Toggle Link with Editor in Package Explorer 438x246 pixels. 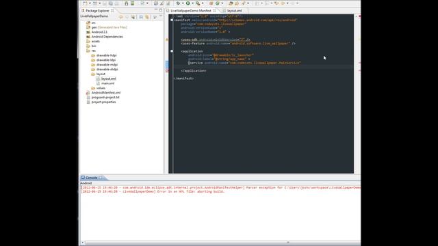[x=147, y=17]
